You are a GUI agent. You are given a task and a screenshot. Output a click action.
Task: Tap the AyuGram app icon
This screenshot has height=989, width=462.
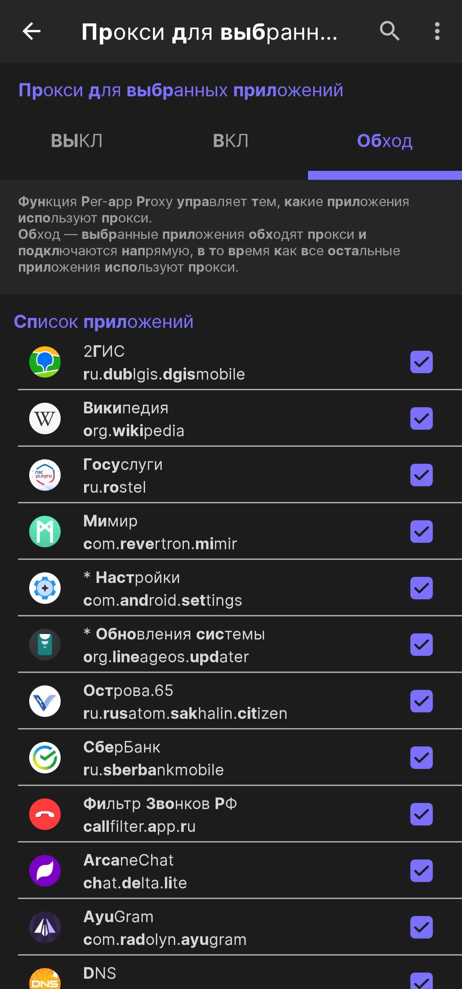click(x=45, y=927)
